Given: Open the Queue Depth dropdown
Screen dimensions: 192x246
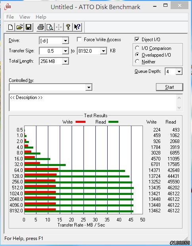Looking at the screenshot, I should (179, 72).
